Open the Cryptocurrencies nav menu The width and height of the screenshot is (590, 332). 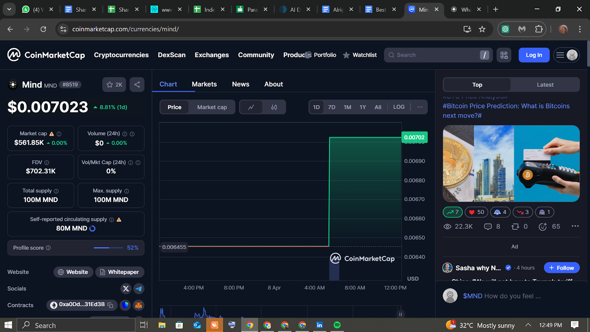pos(121,55)
